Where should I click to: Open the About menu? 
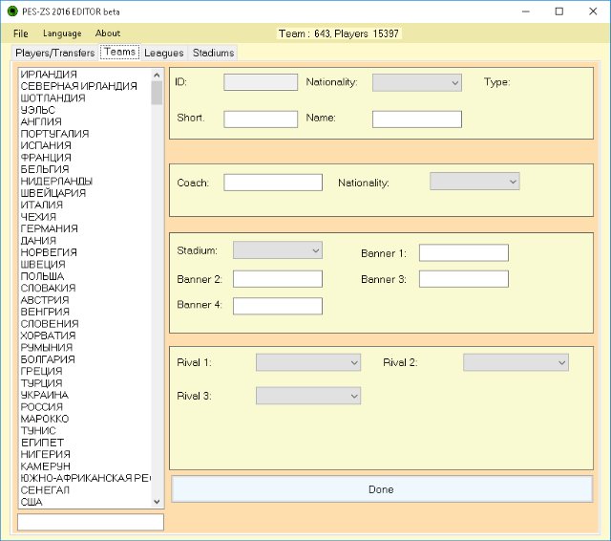point(108,33)
